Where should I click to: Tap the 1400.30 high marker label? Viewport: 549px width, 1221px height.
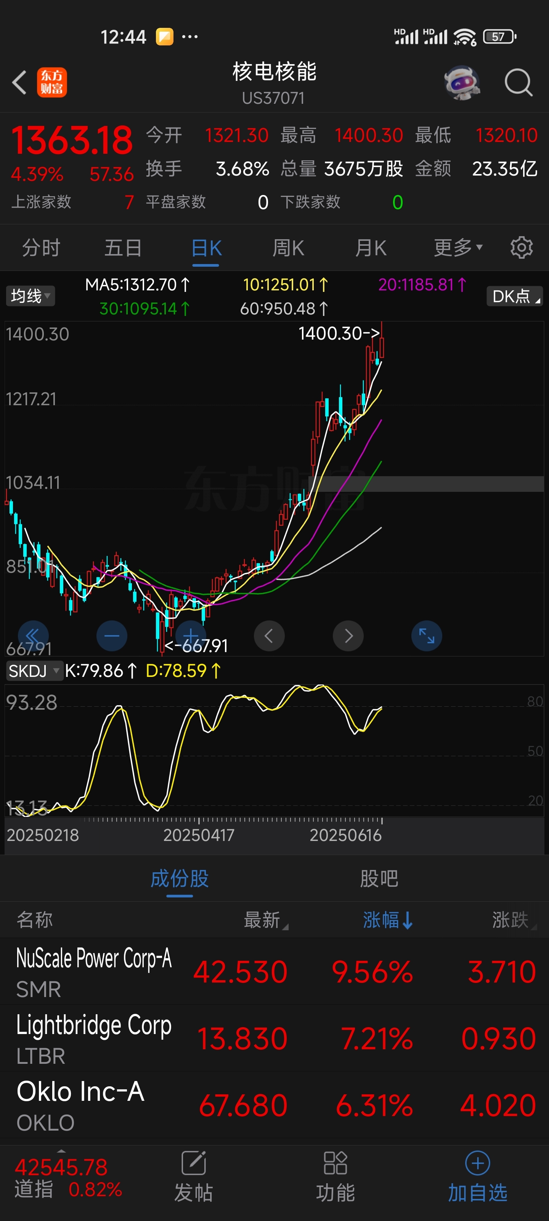click(339, 333)
